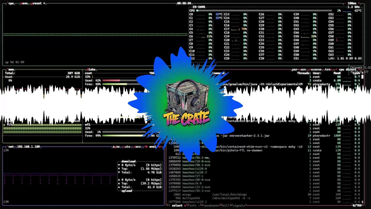The width and height of the screenshot is (371, 209).
Task: Select the kworker/u129:0 process row
Action: pos(265,169)
